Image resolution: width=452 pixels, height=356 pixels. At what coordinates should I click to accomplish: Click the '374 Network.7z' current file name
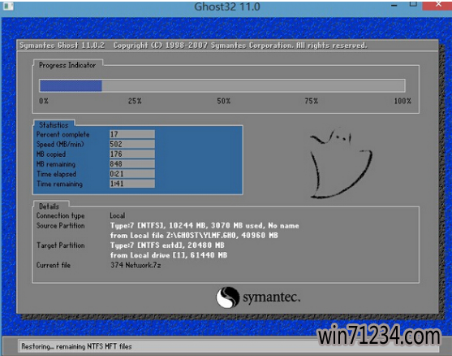click(x=136, y=265)
